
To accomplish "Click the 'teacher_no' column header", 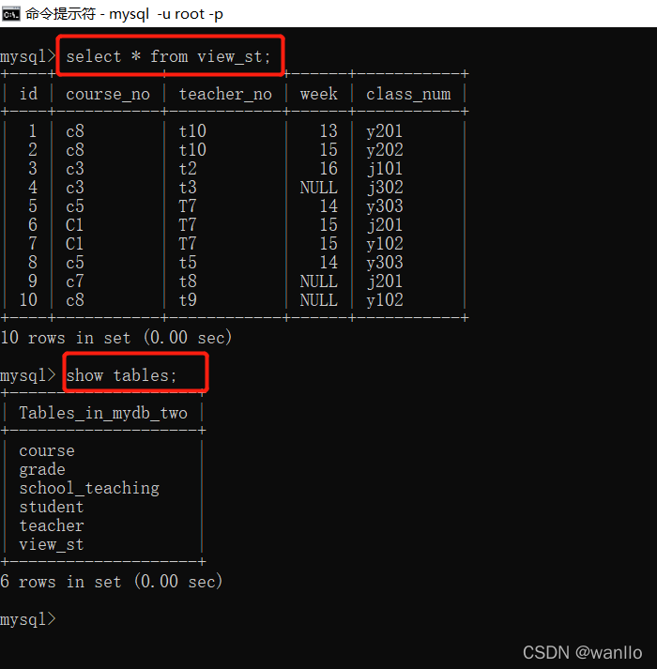I will click(x=225, y=94).
